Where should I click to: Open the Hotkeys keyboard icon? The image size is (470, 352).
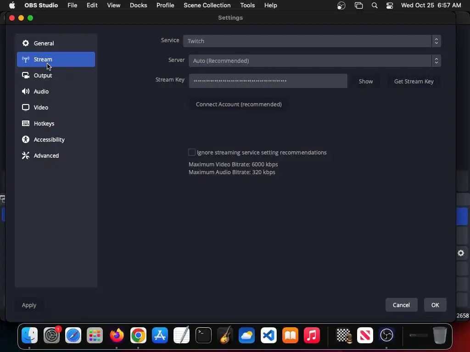[26, 124]
